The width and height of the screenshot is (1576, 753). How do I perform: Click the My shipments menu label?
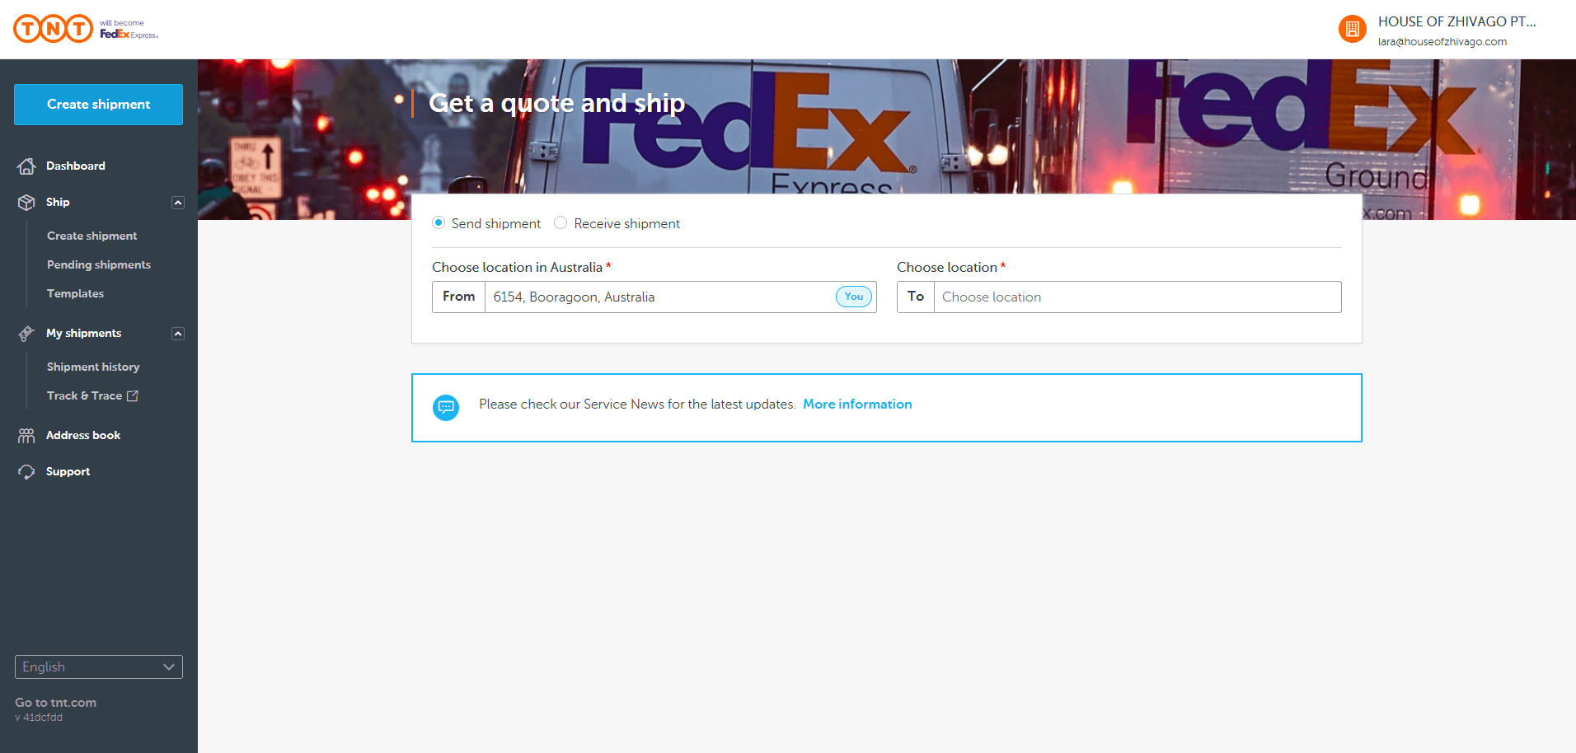click(x=83, y=334)
